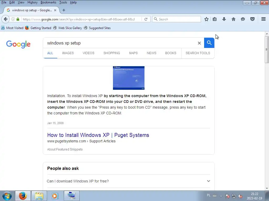
Task: Click the network tray icon
Action: (x=234, y=196)
